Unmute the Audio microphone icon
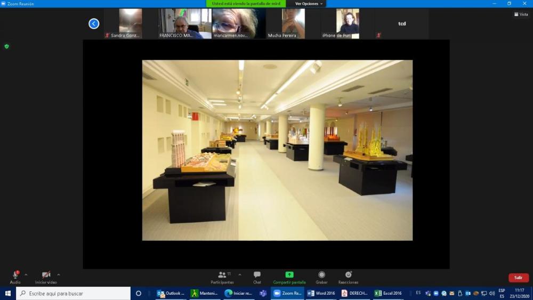The height and width of the screenshot is (300, 533). (15, 275)
